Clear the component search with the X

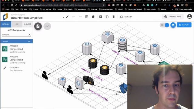click(29, 35)
